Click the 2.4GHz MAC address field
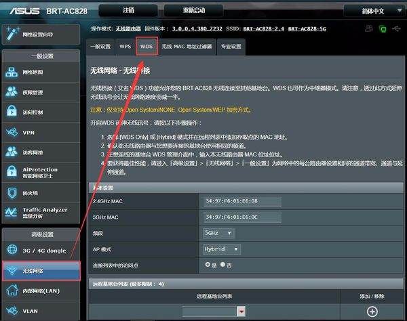This screenshot has height=321, width=407. (x=241, y=201)
